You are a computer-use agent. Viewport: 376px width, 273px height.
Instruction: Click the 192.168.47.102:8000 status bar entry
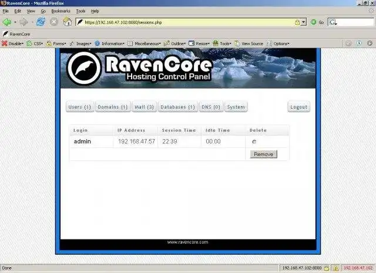(301, 268)
